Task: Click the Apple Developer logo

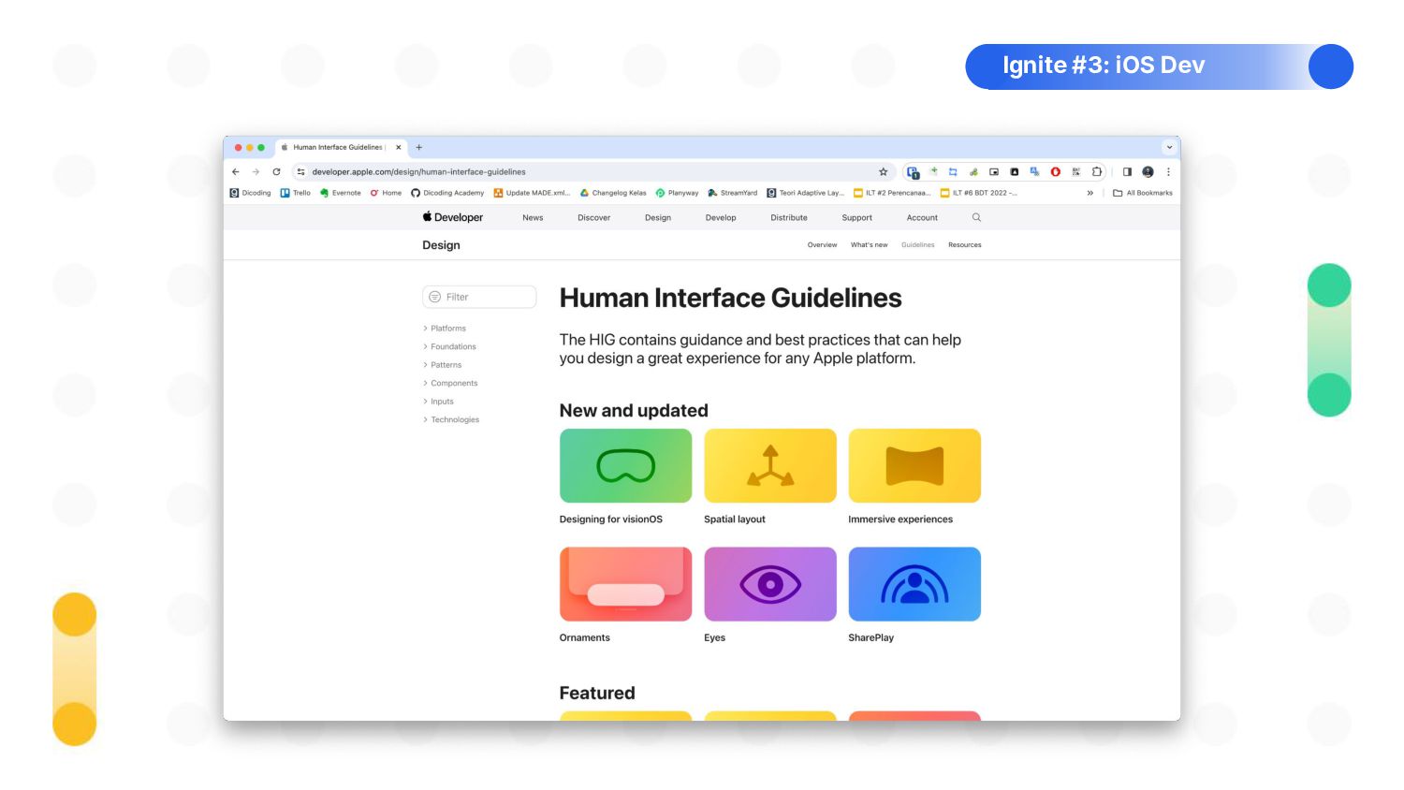Action: click(453, 217)
